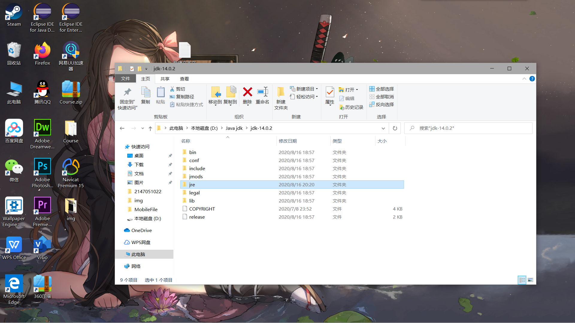Switch to large icons view
This screenshot has width=575, height=323.
click(530, 280)
